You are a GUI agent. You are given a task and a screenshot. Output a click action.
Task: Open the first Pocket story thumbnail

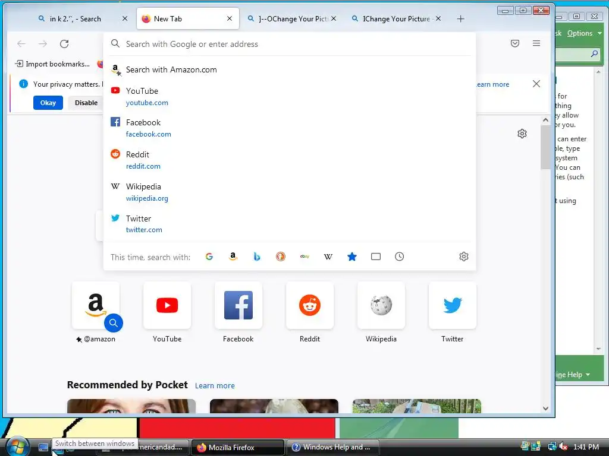tap(131, 406)
